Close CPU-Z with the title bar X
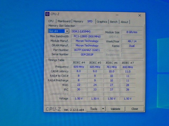Viewport: 169px width, 126px height. point(139,15)
